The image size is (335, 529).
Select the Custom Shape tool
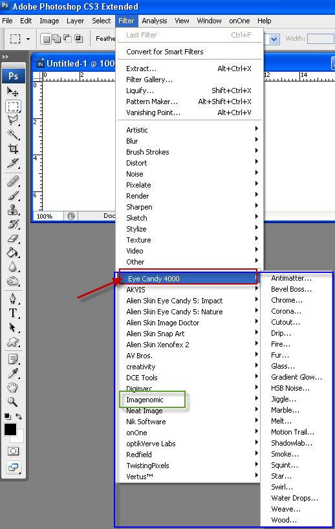tap(13, 341)
